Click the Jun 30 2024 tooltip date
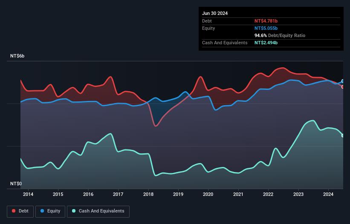Image resolution: width=350 pixels, height=224 pixels. click(x=215, y=13)
